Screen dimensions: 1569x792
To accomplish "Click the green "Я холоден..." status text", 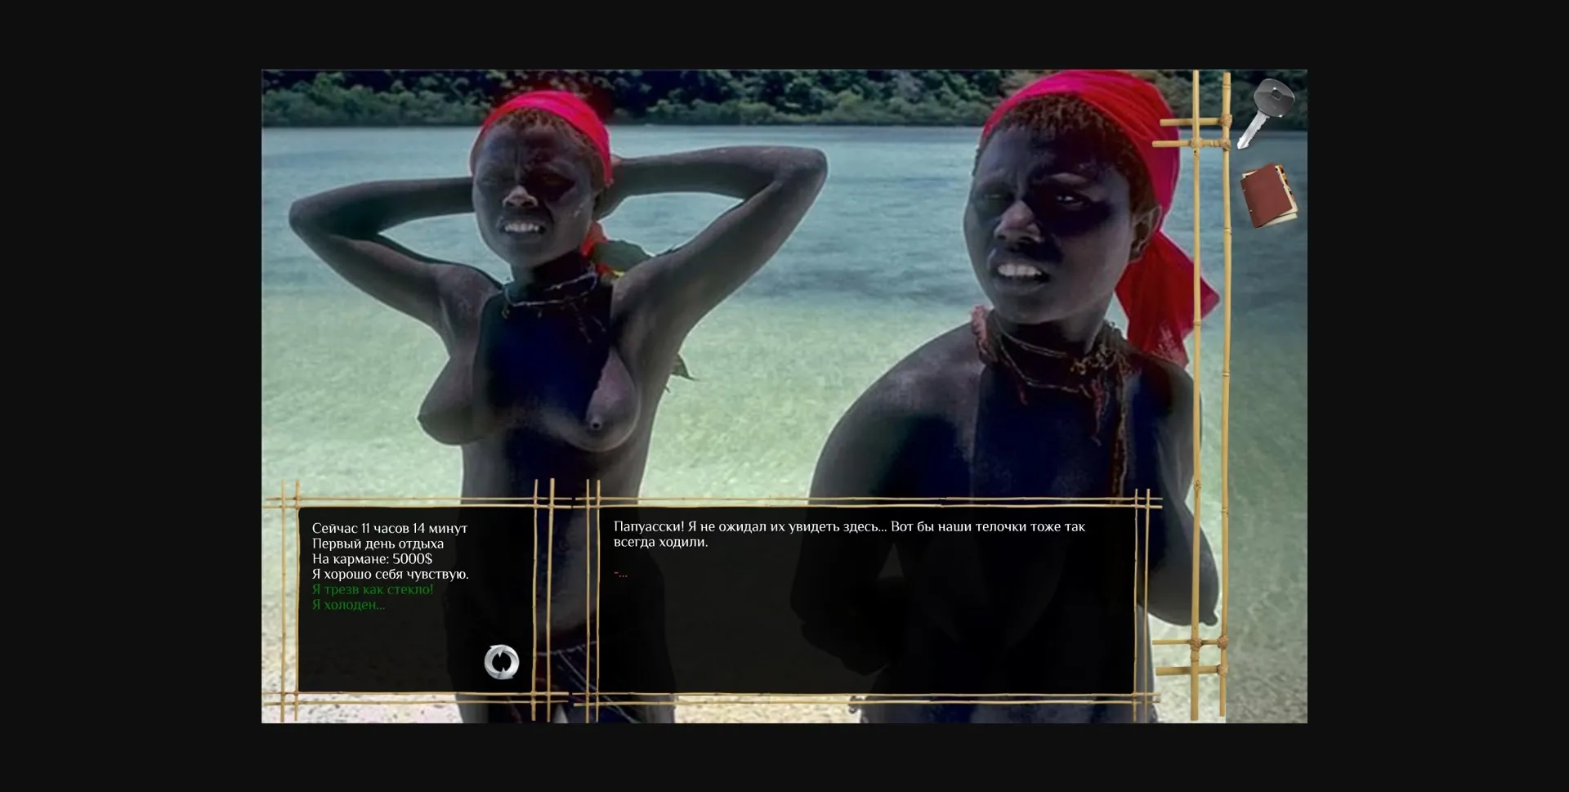I will pos(348,605).
